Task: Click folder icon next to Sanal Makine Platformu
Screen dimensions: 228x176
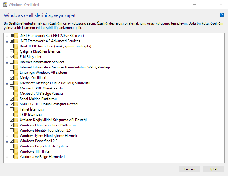Action: (16, 99)
